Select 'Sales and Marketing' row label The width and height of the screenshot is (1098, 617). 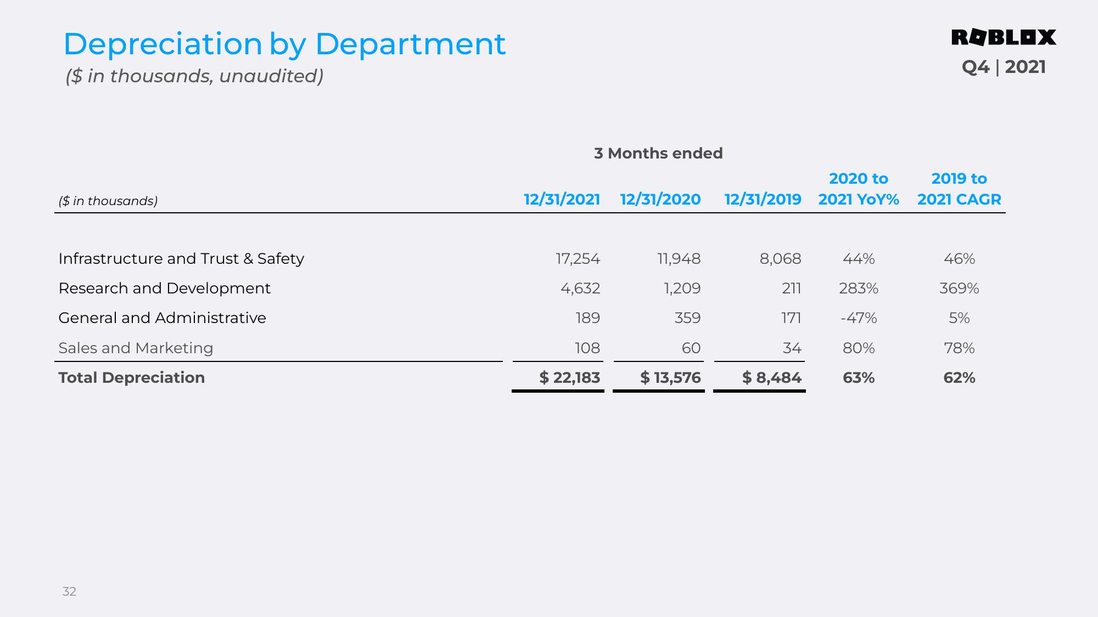[x=136, y=348]
